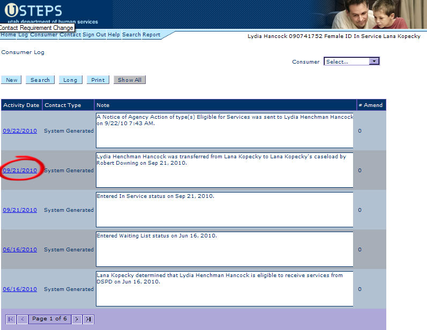Click the amend count in the DSPD eligibility row
Viewport: 427px width, 330px height.
(359, 289)
